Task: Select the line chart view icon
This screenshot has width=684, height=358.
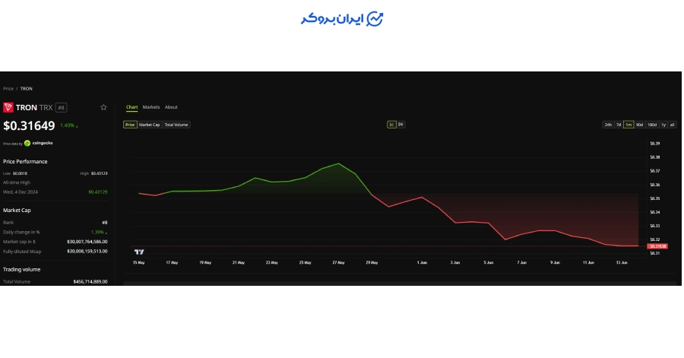Action: point(391,125)
